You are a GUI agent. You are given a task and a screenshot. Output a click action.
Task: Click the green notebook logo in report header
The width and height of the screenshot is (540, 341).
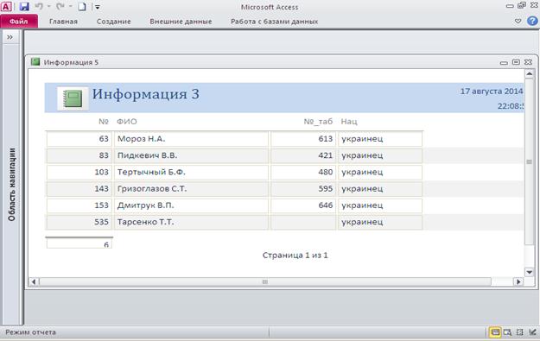tap(73, 98)
